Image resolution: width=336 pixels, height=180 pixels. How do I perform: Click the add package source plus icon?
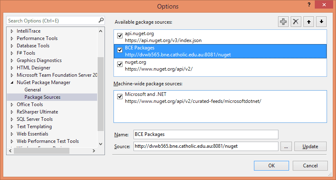click(x=283, y=22)
